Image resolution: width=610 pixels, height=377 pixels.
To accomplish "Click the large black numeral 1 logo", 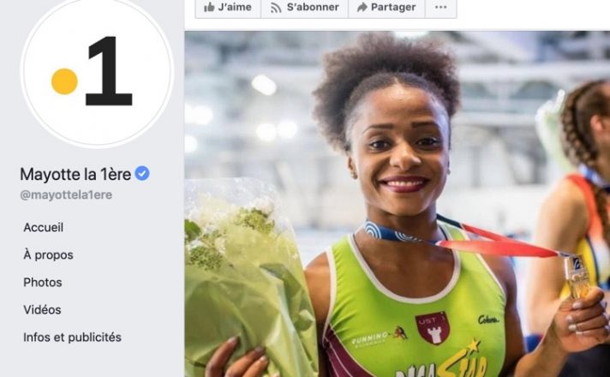I will click(x=109, y=71).
